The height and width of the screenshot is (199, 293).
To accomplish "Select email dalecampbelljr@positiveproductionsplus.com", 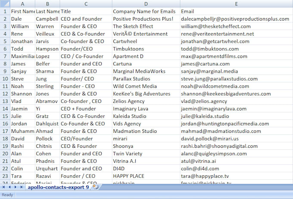I will coord(237,19).
